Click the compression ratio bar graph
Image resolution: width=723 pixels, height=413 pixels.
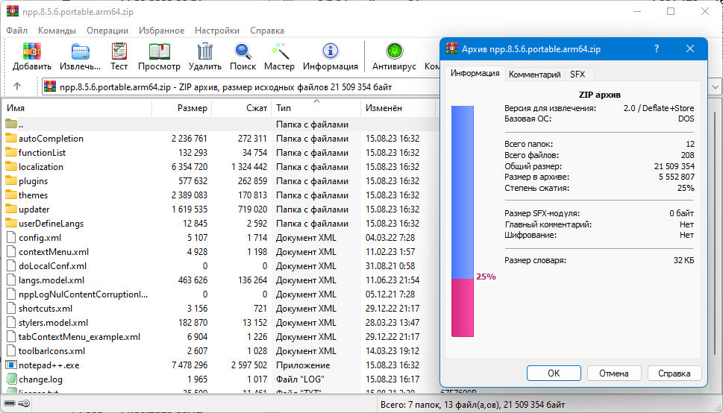(463, 221)
